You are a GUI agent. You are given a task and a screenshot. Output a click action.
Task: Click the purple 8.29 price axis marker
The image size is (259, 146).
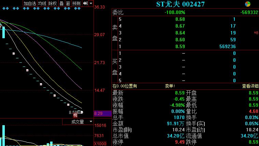tap(102, 114)
